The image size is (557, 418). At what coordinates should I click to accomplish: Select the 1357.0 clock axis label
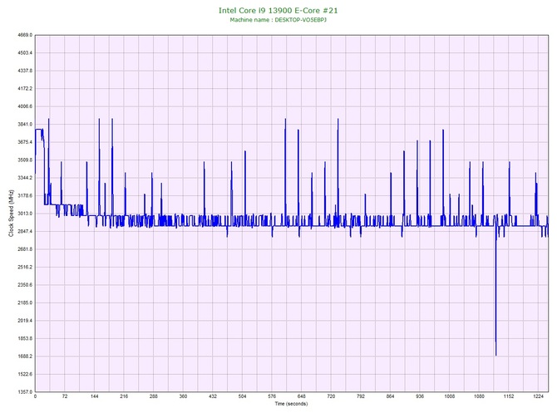coord(25,392)
